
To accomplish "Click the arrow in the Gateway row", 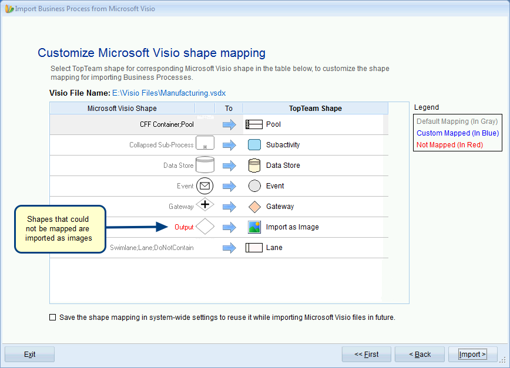I will coord(229,207).
